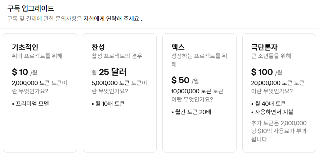Image resolution: width=319 pixels, height=155 pixels.
Task: Select the 맥스 plan title
Action: [178, 47]
